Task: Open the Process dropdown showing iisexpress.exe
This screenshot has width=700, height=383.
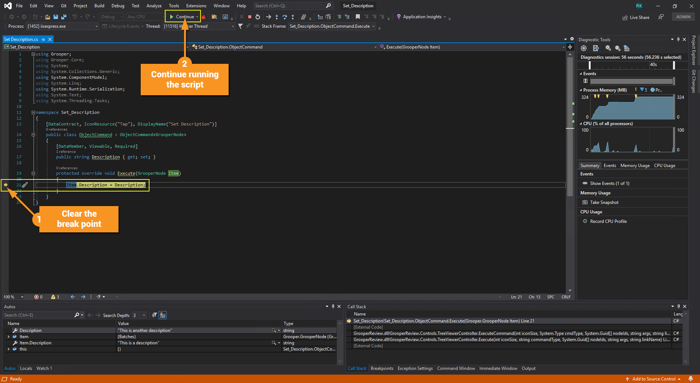Action: coord(96,26)
